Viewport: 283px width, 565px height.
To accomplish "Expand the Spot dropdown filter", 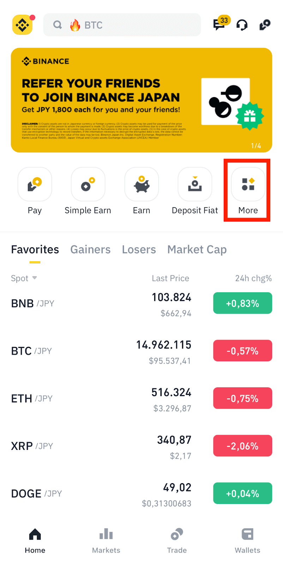I will pyautogui.click(x=24, y=278).
